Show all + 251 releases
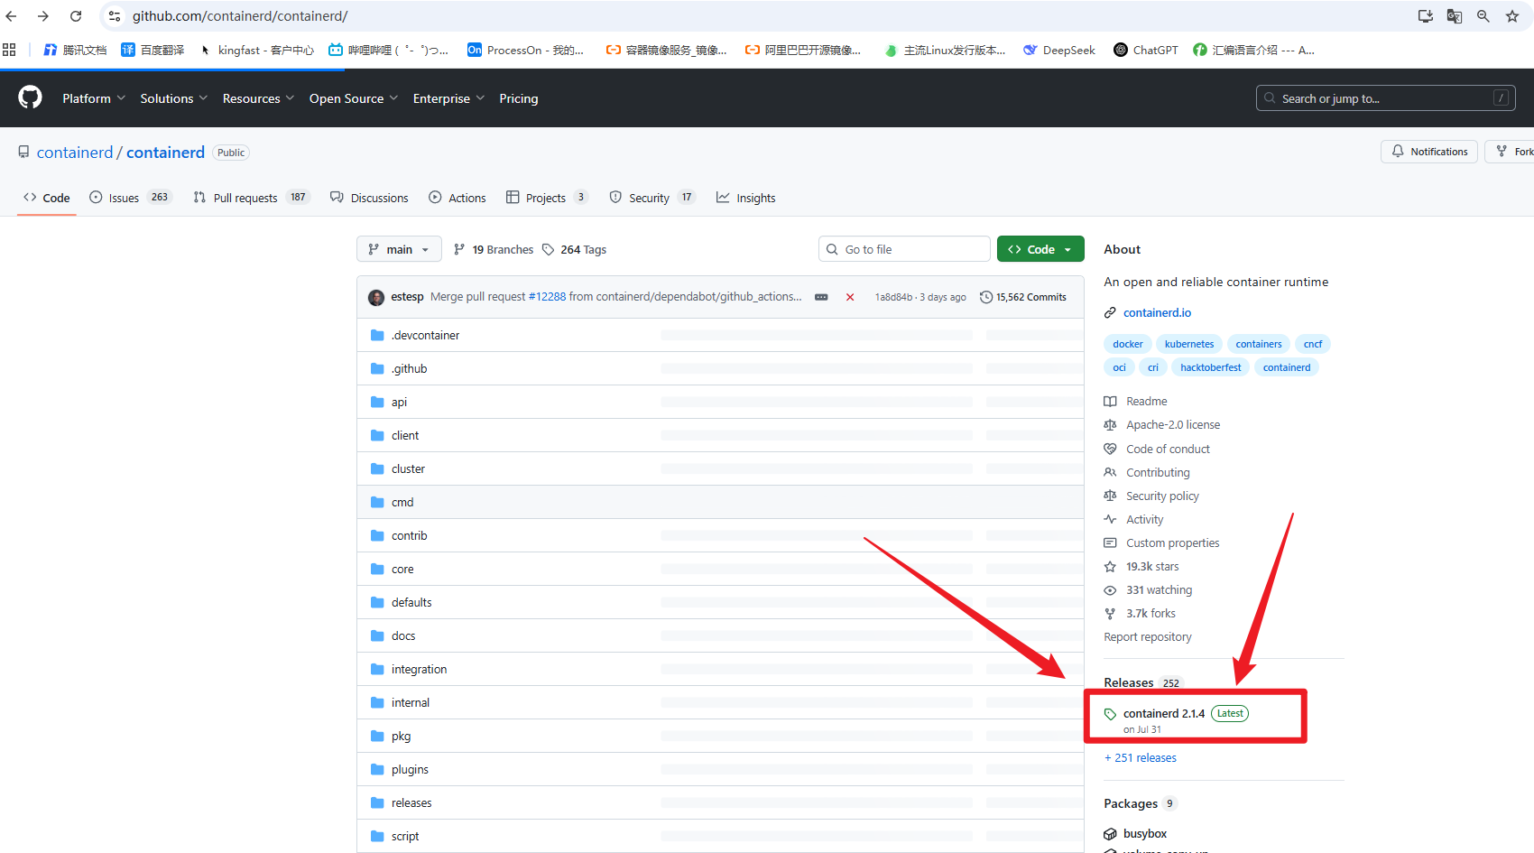 [x=1141, y=757]
